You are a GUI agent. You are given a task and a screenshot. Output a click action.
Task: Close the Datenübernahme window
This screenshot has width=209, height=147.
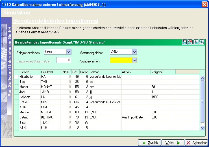pyautogui.click(x=204, y=4)
